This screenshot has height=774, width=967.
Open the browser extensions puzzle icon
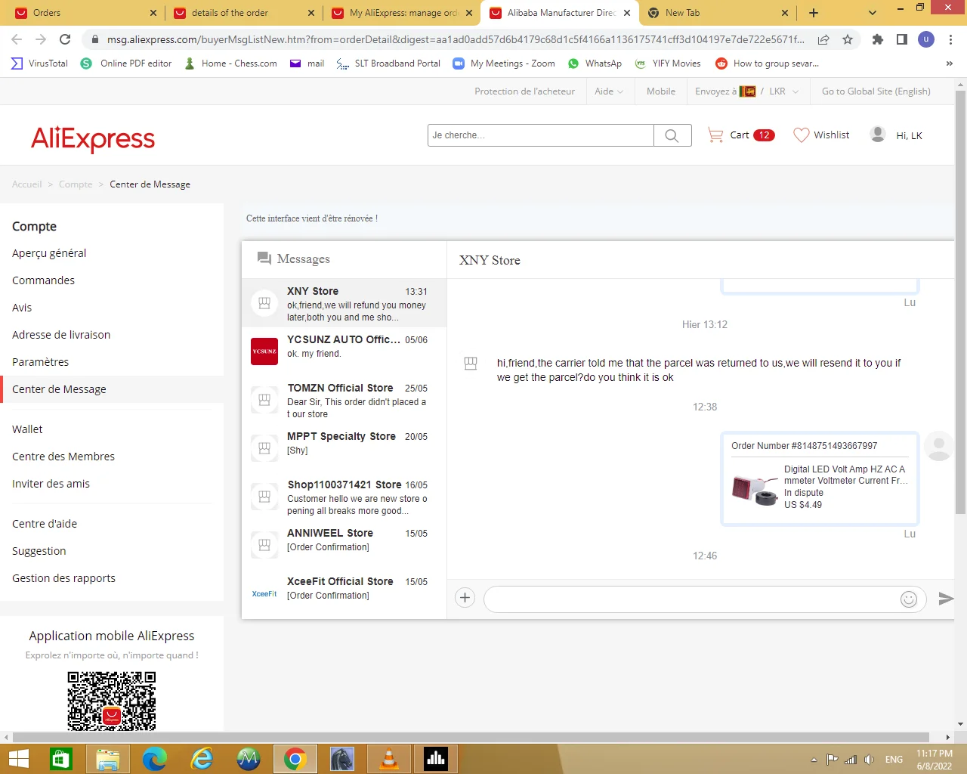click(878, 39)
